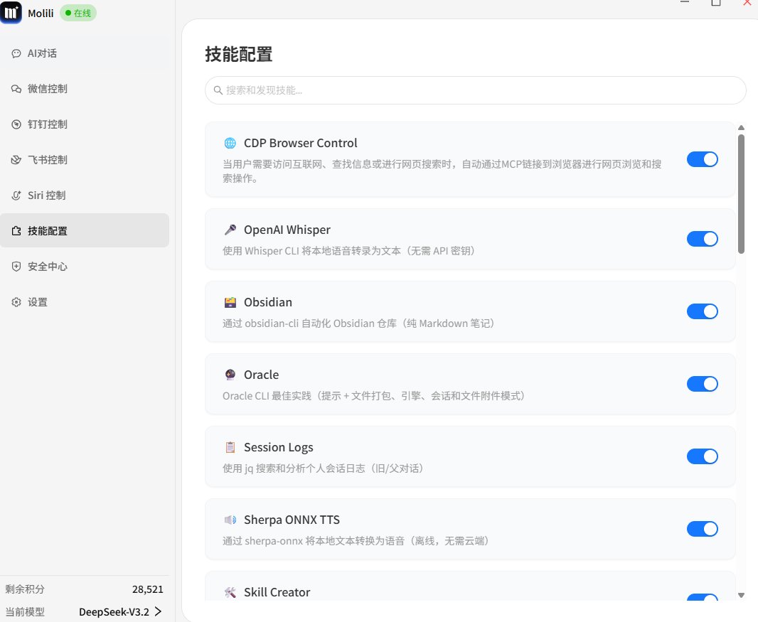Screen dimensions: 758x622
Task: Select the AI对话 sidebar icon
Action: point(17,53)
